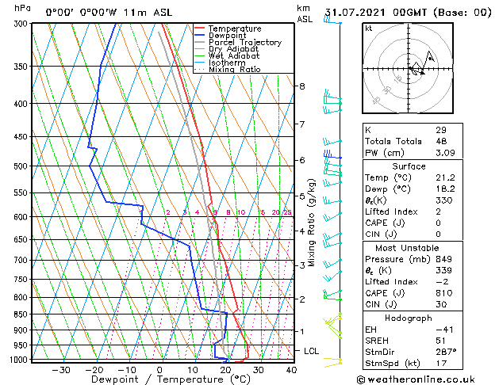
Task: Click the mixing ratio 25 label
Action: (x=287, y=212)
